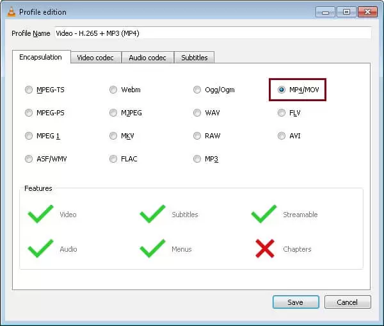Click the Video feature label
The image size is (384, 326).
pos(68,215)
